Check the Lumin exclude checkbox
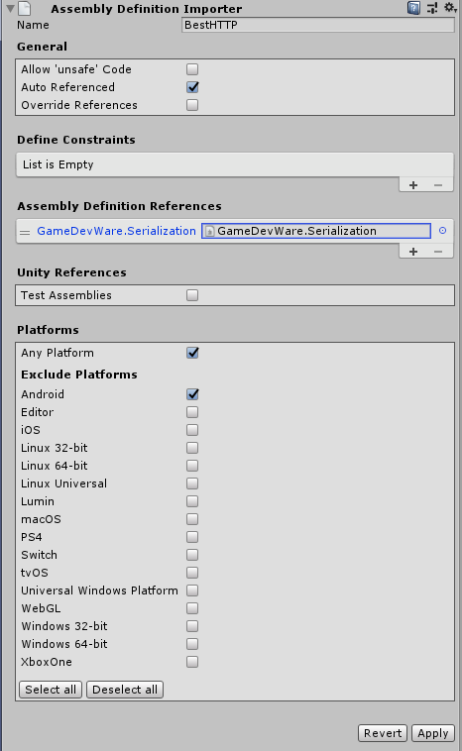This screenshot has width=462, height=751. click(x=192, y=501)
